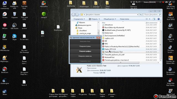Select the Socks 5 text file on desktop
177x99 pixels.
pyautogui.click(x=24, y=83)
